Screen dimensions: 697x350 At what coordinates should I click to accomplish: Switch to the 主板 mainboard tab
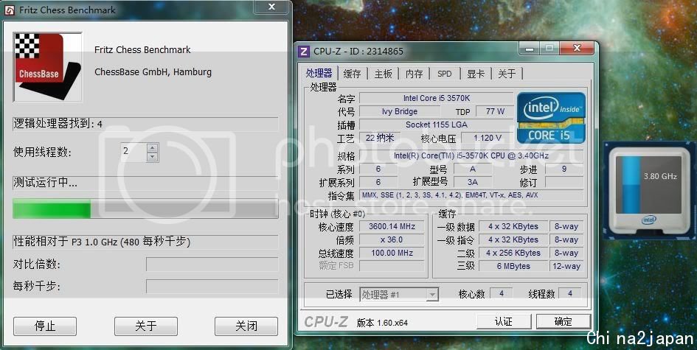click(384, 74)
